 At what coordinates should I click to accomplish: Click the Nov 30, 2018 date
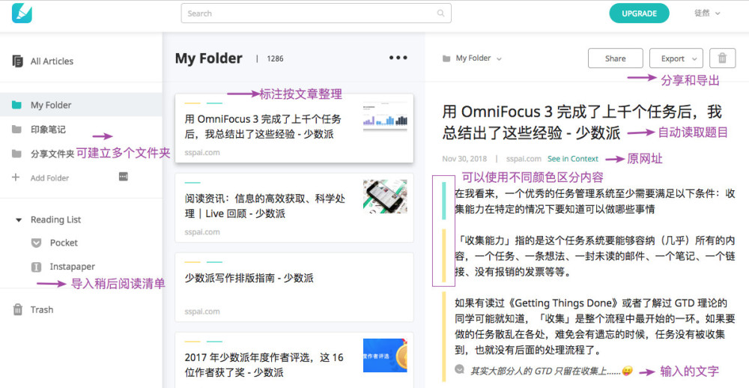[464, 159]
